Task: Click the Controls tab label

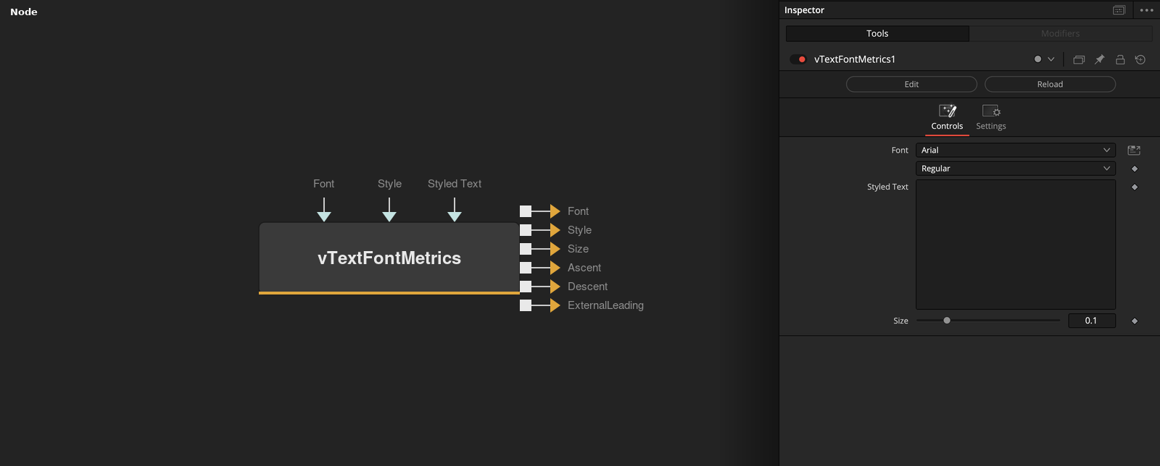Action: point(947,126)
